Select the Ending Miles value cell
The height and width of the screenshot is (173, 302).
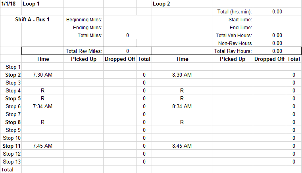[x=127, y=27]
